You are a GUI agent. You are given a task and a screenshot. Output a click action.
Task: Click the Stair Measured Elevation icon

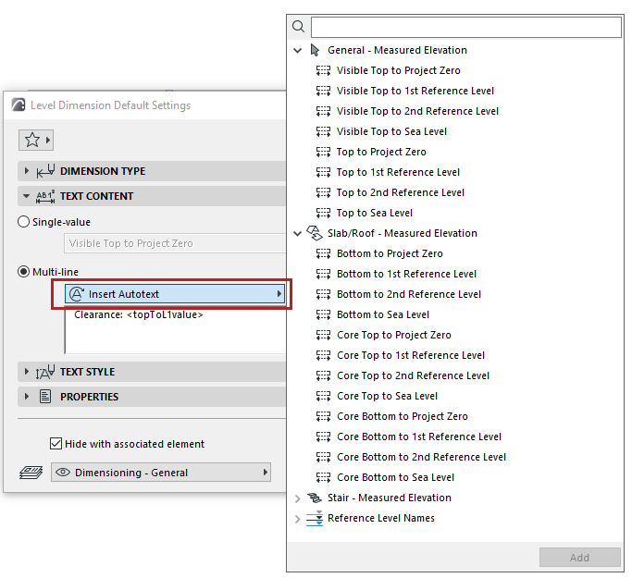[x=315, y=498]
